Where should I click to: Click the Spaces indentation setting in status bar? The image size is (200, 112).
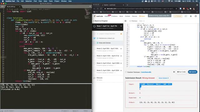[x=75, y=111]
